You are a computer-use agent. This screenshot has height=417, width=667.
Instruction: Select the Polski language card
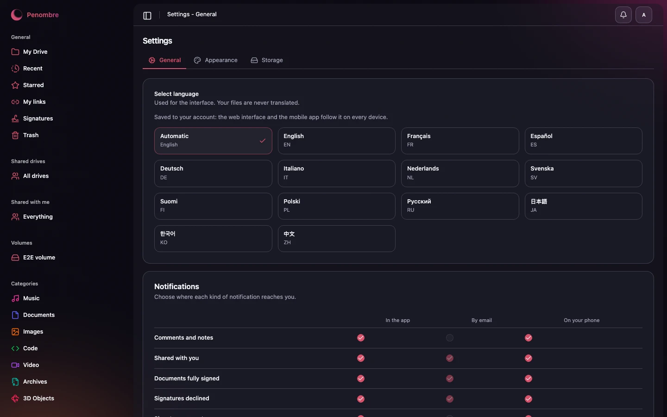(x=337, y=206)
